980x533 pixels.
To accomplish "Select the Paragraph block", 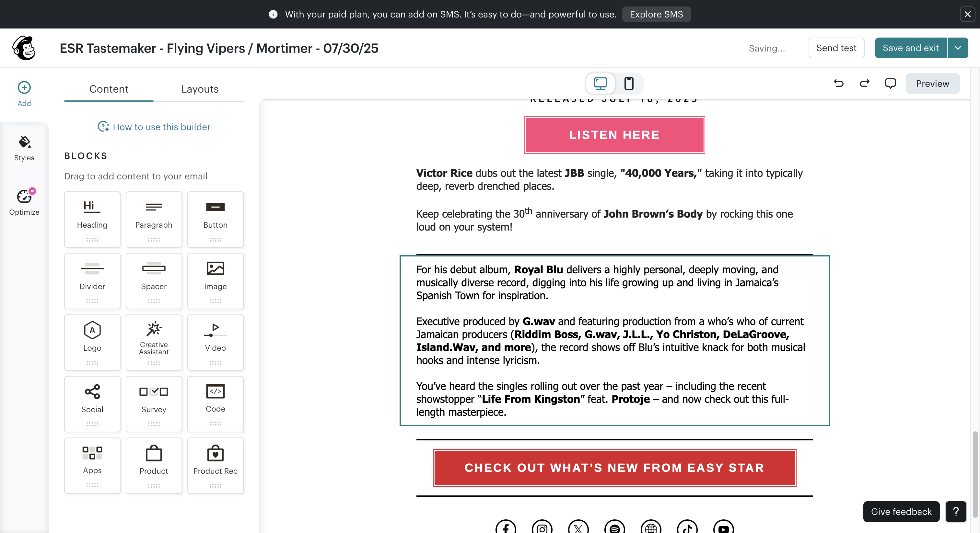I will (x=154, y=219).
